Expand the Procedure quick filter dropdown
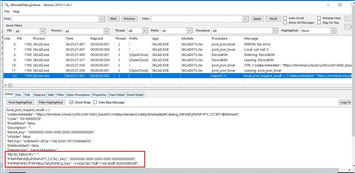355x173 pixels. tap(275, 31)
